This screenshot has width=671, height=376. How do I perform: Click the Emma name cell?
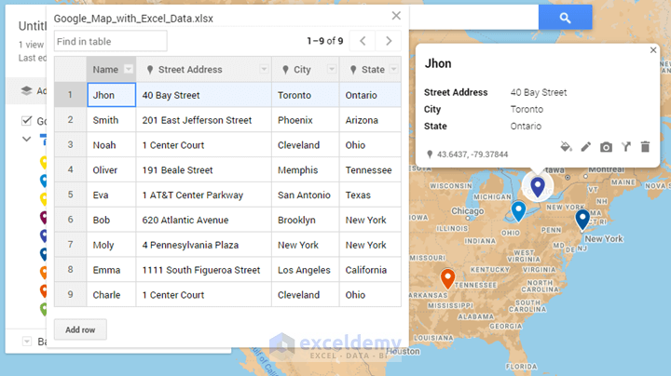point(111,270)
